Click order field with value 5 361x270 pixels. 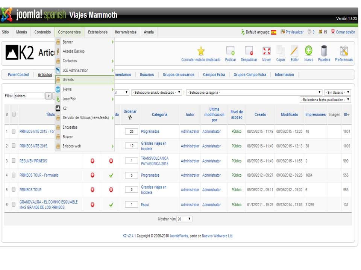[132, 175]
